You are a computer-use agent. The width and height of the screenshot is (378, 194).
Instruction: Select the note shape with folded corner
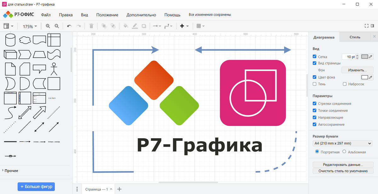(10, 69)
